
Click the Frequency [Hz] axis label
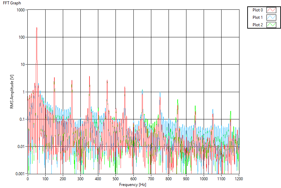[132, 185]
